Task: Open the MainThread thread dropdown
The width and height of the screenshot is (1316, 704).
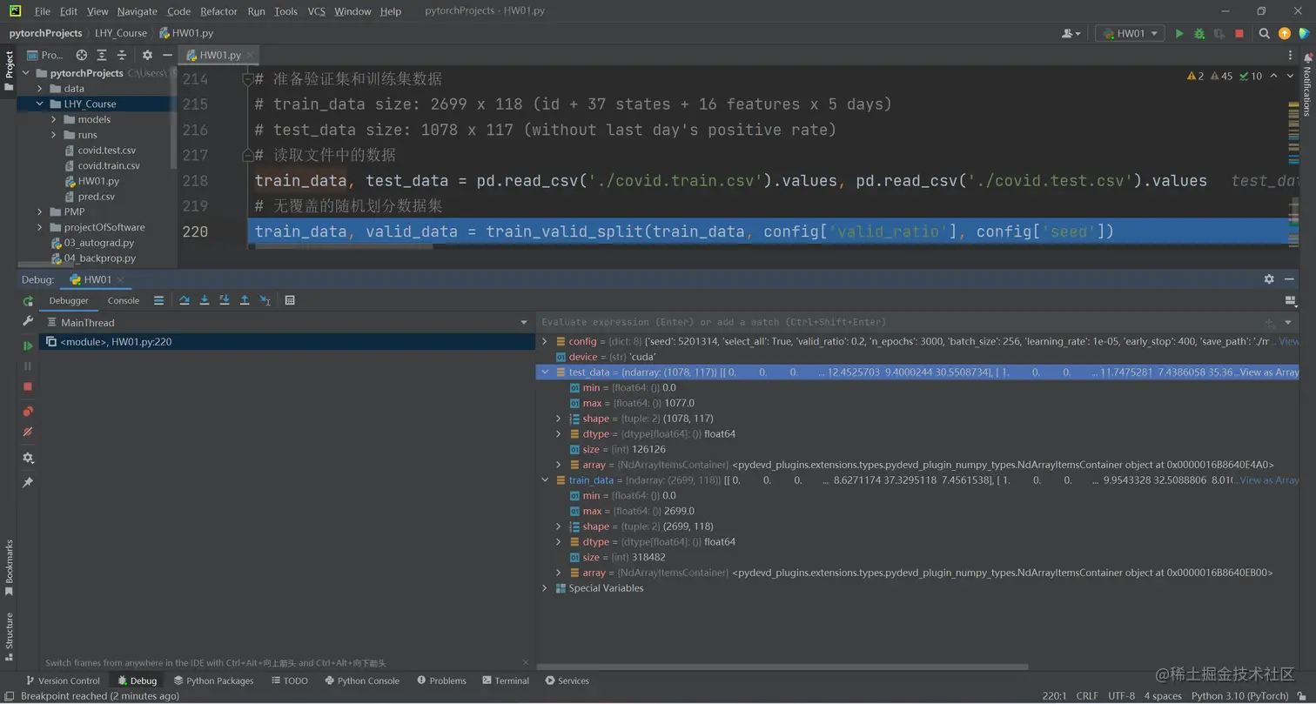Action: pos(523,323)
